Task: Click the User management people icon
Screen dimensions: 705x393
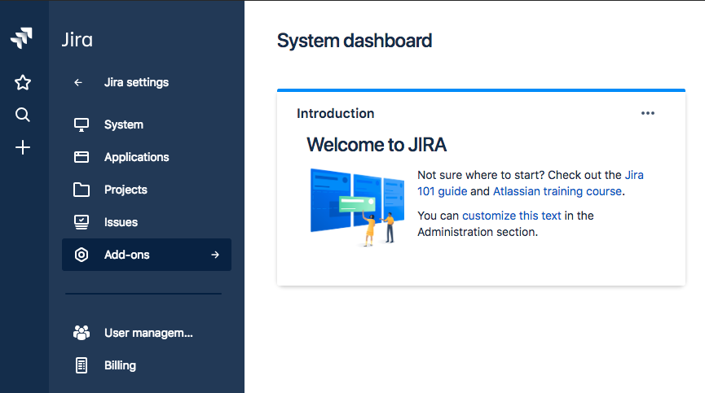Action: [x=82, y=333]
